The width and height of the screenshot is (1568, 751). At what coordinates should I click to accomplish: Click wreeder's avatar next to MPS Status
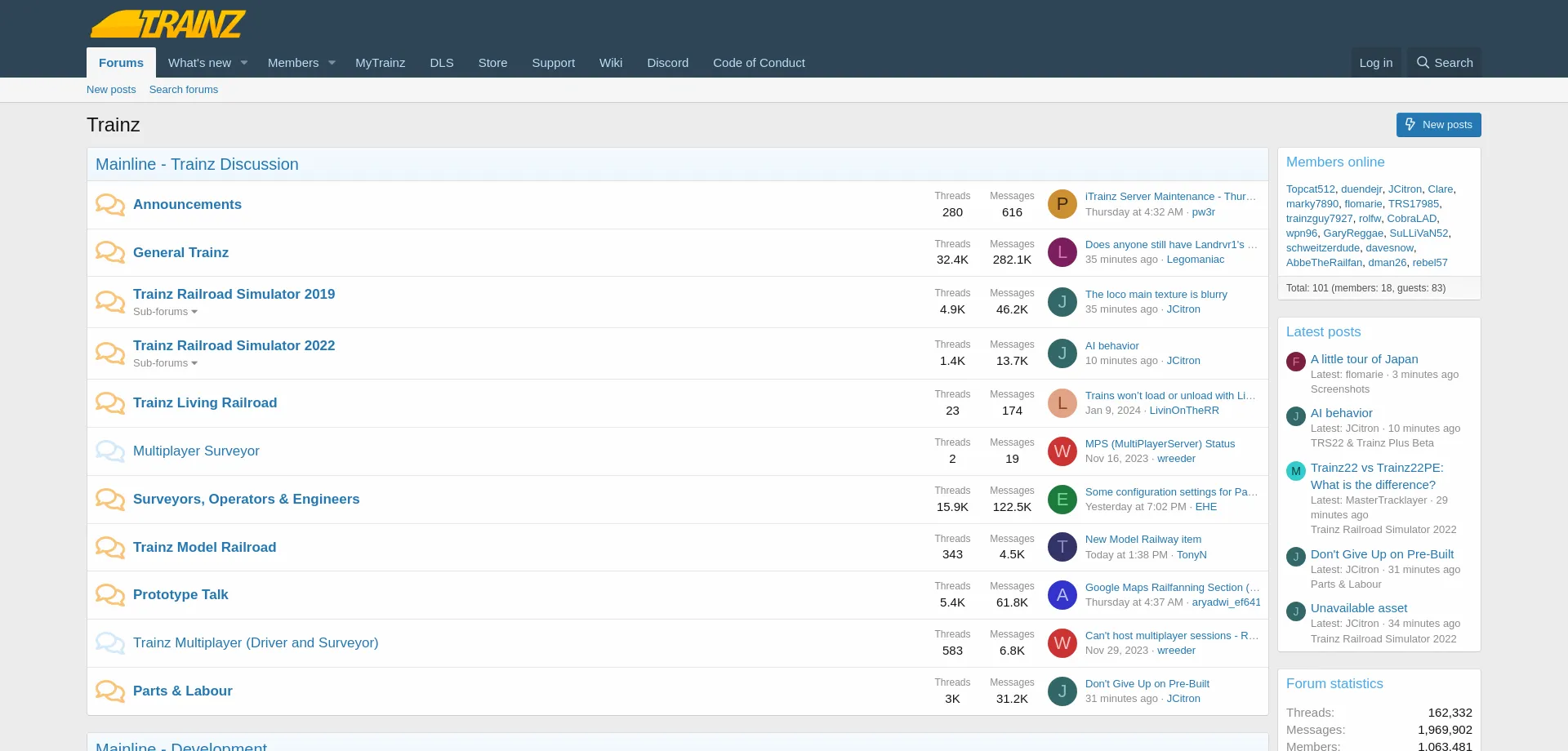(x=1062, y=451)
